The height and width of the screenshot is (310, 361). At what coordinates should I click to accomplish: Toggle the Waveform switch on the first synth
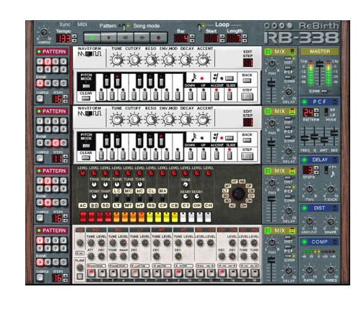pyautogui.click(x=90, y=53)
